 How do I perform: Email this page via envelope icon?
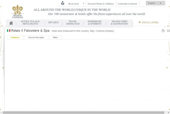tap(168, 31)
